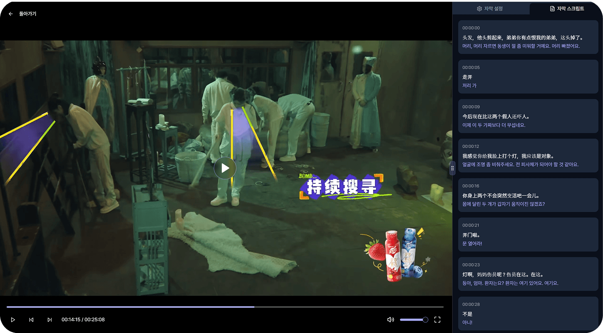
Task: Adjust the volume slider
Action: (x=414, y=320)
